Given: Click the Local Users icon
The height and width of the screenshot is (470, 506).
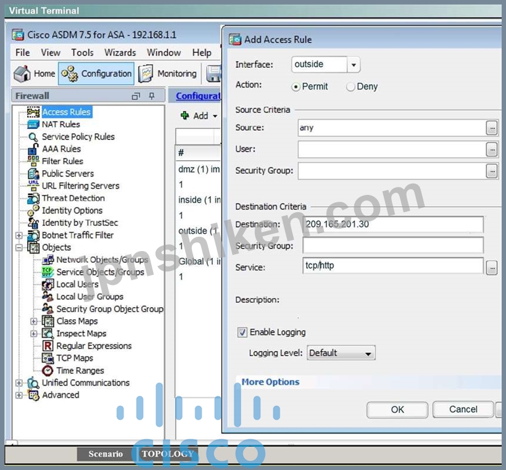Looking at the screenshot, I should pyautogui.click(x=48, y=284).
